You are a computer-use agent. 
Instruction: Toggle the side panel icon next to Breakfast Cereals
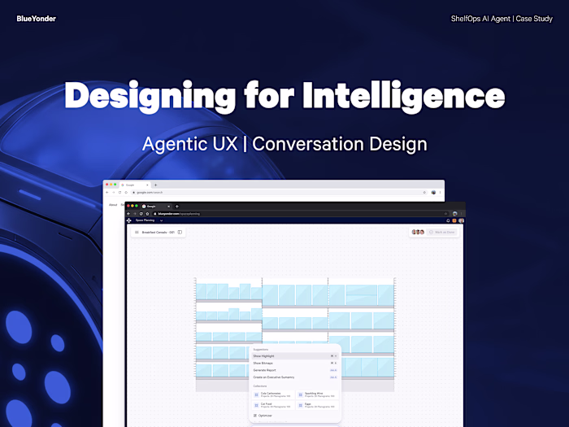pos(180,232)
